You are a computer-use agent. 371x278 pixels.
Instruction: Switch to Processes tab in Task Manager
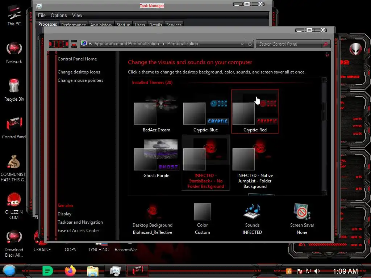point(47,24)
